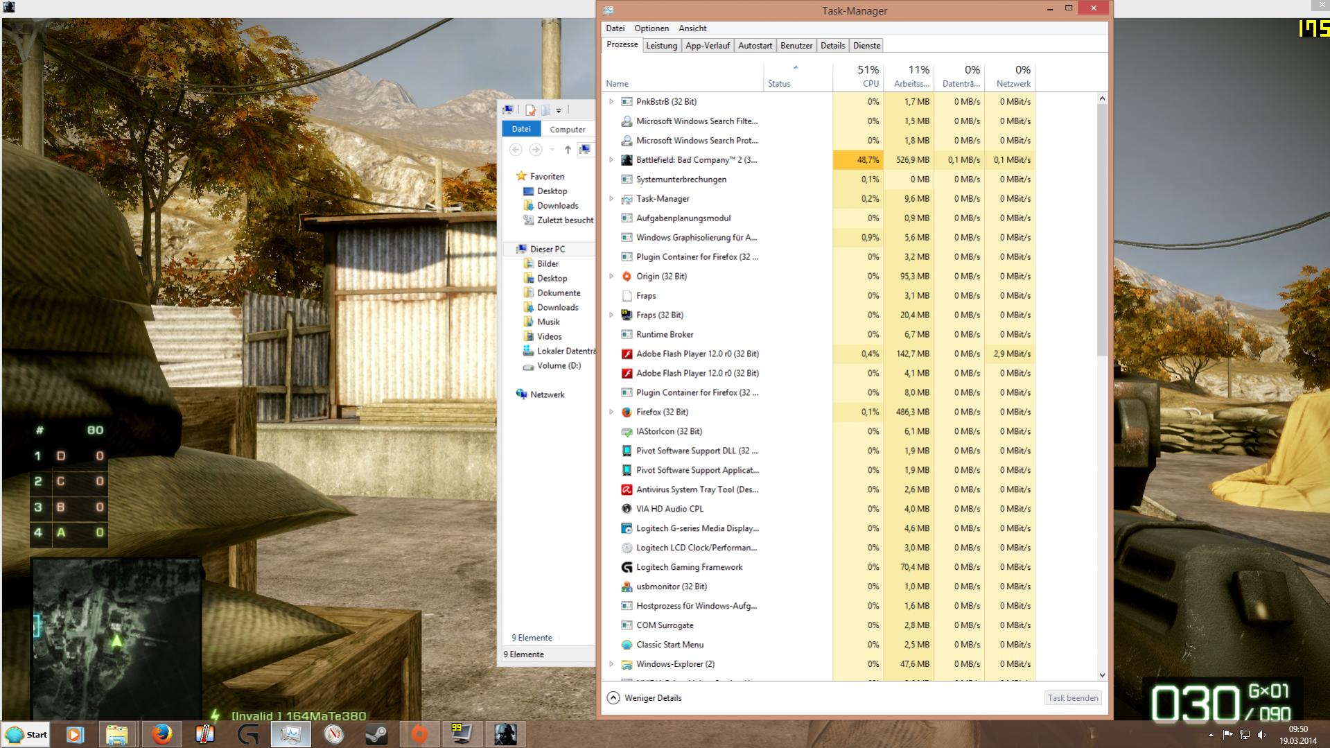Click the Pivot Software Support DLL icon

click(627, 451)
